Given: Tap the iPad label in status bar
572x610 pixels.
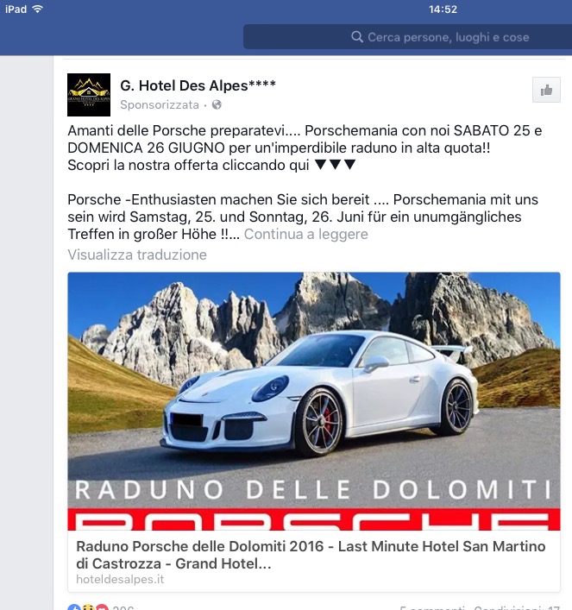Looking at the screenshot, I should tap(16, 9).
